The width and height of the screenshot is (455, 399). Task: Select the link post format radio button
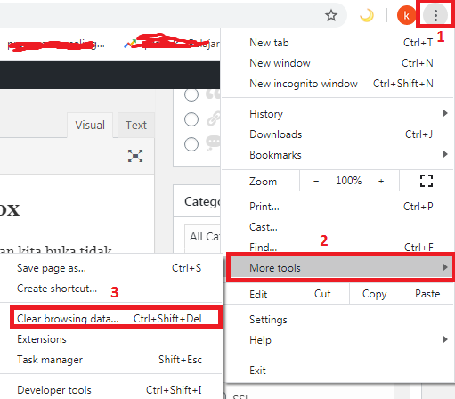tap(191, 119)
